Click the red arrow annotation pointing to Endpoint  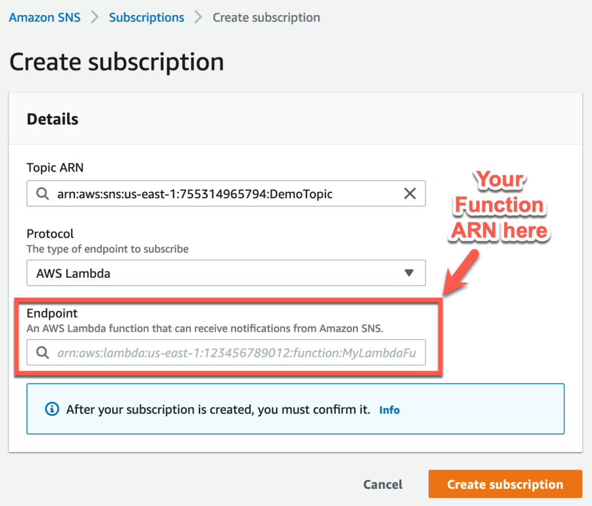461,273
